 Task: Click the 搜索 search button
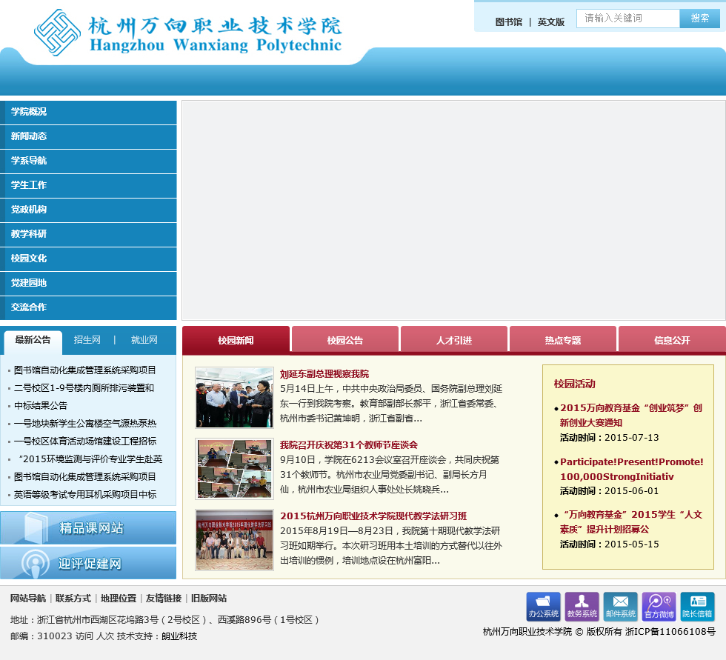(x=699, y=18)
